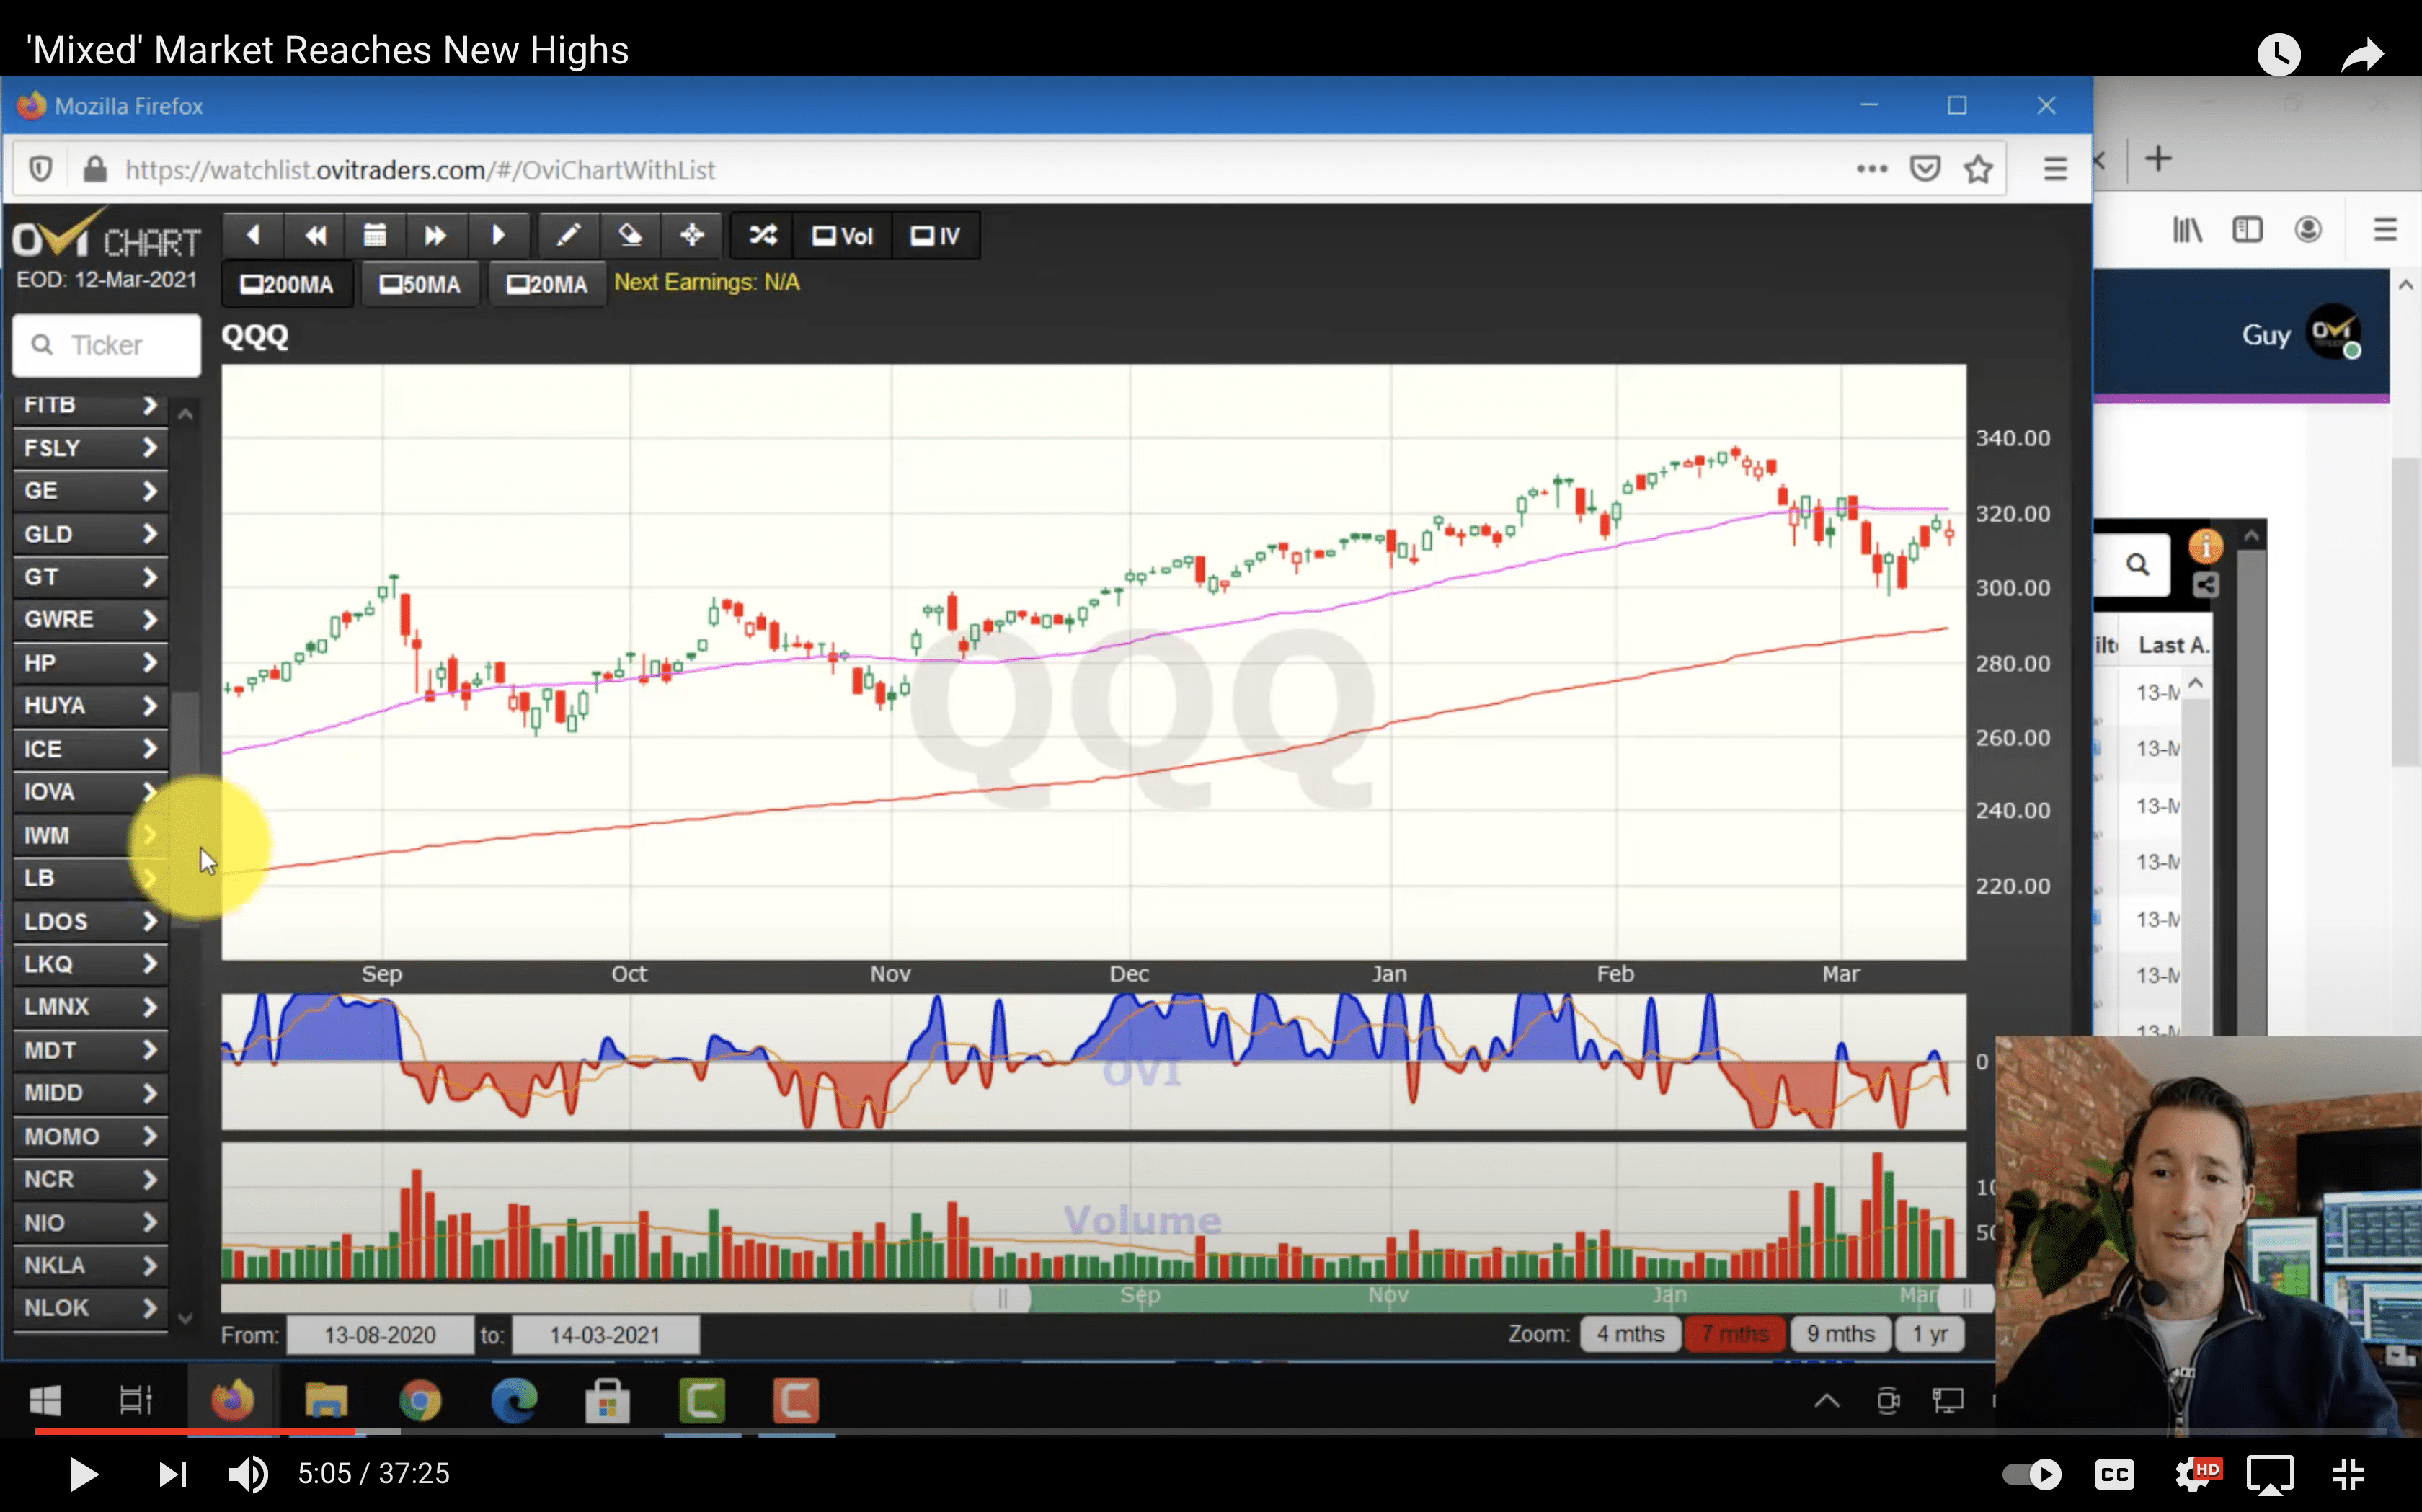The height and width of the screenshot is (1512, 2422).
Task: Bookmark this page with the star
Action: [x=1978, y=168]
